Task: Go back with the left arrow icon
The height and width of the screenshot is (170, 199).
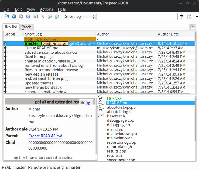Action: point(14,17)
